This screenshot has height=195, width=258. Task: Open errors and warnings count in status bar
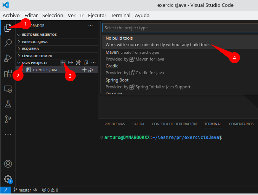50,190
